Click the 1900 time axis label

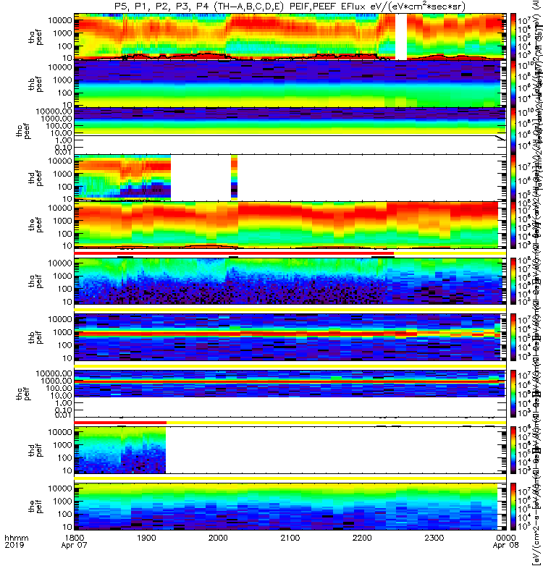[x=146, y=538]
